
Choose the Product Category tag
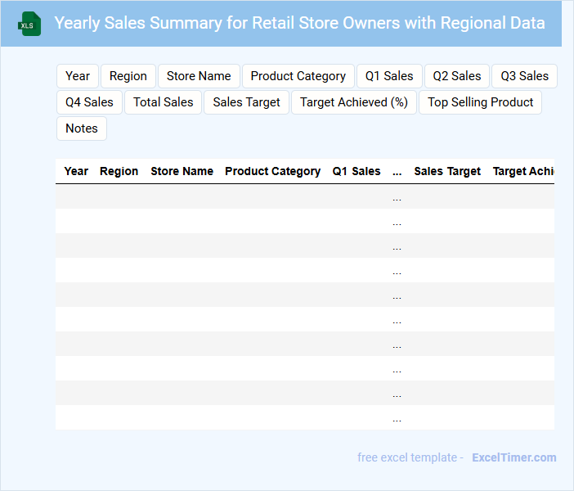[x=298, y=76]
